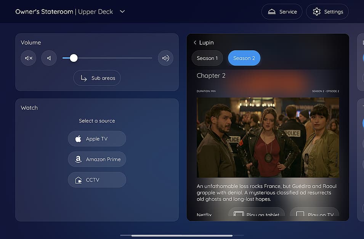The height and width of the screenshot is (239, 364).
Task: Click the Settings gear icon
Action: (x=316, y=12)
